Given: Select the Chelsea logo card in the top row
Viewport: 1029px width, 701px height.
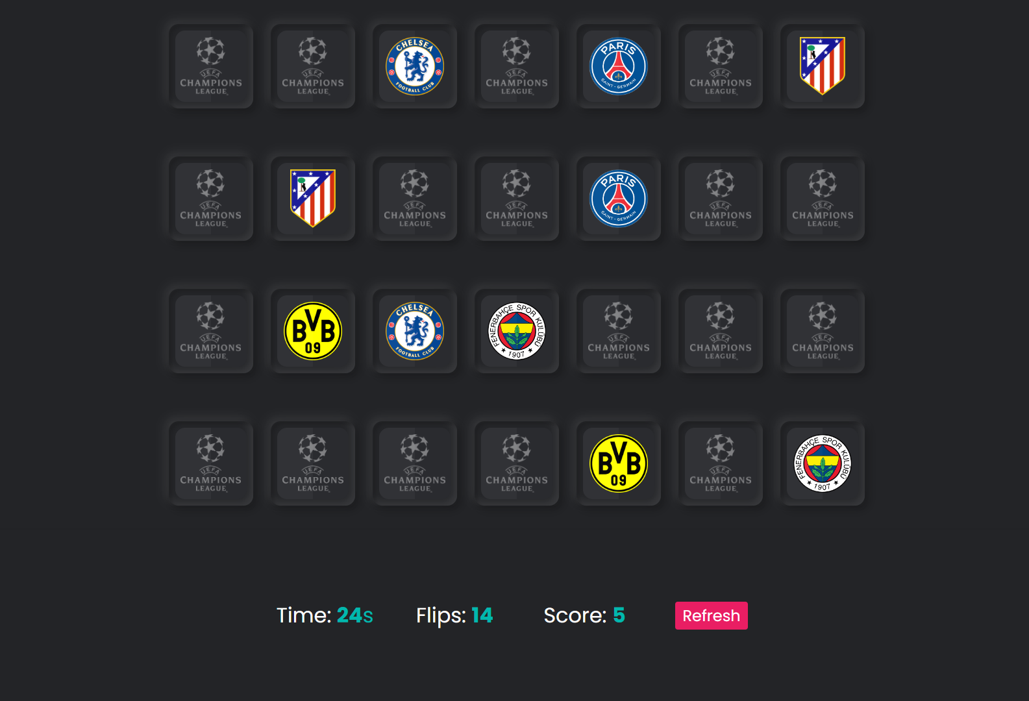Looking at the screenshot, I should coord(415,65).
